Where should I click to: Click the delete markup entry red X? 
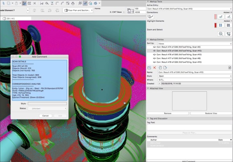pos(155,68)
